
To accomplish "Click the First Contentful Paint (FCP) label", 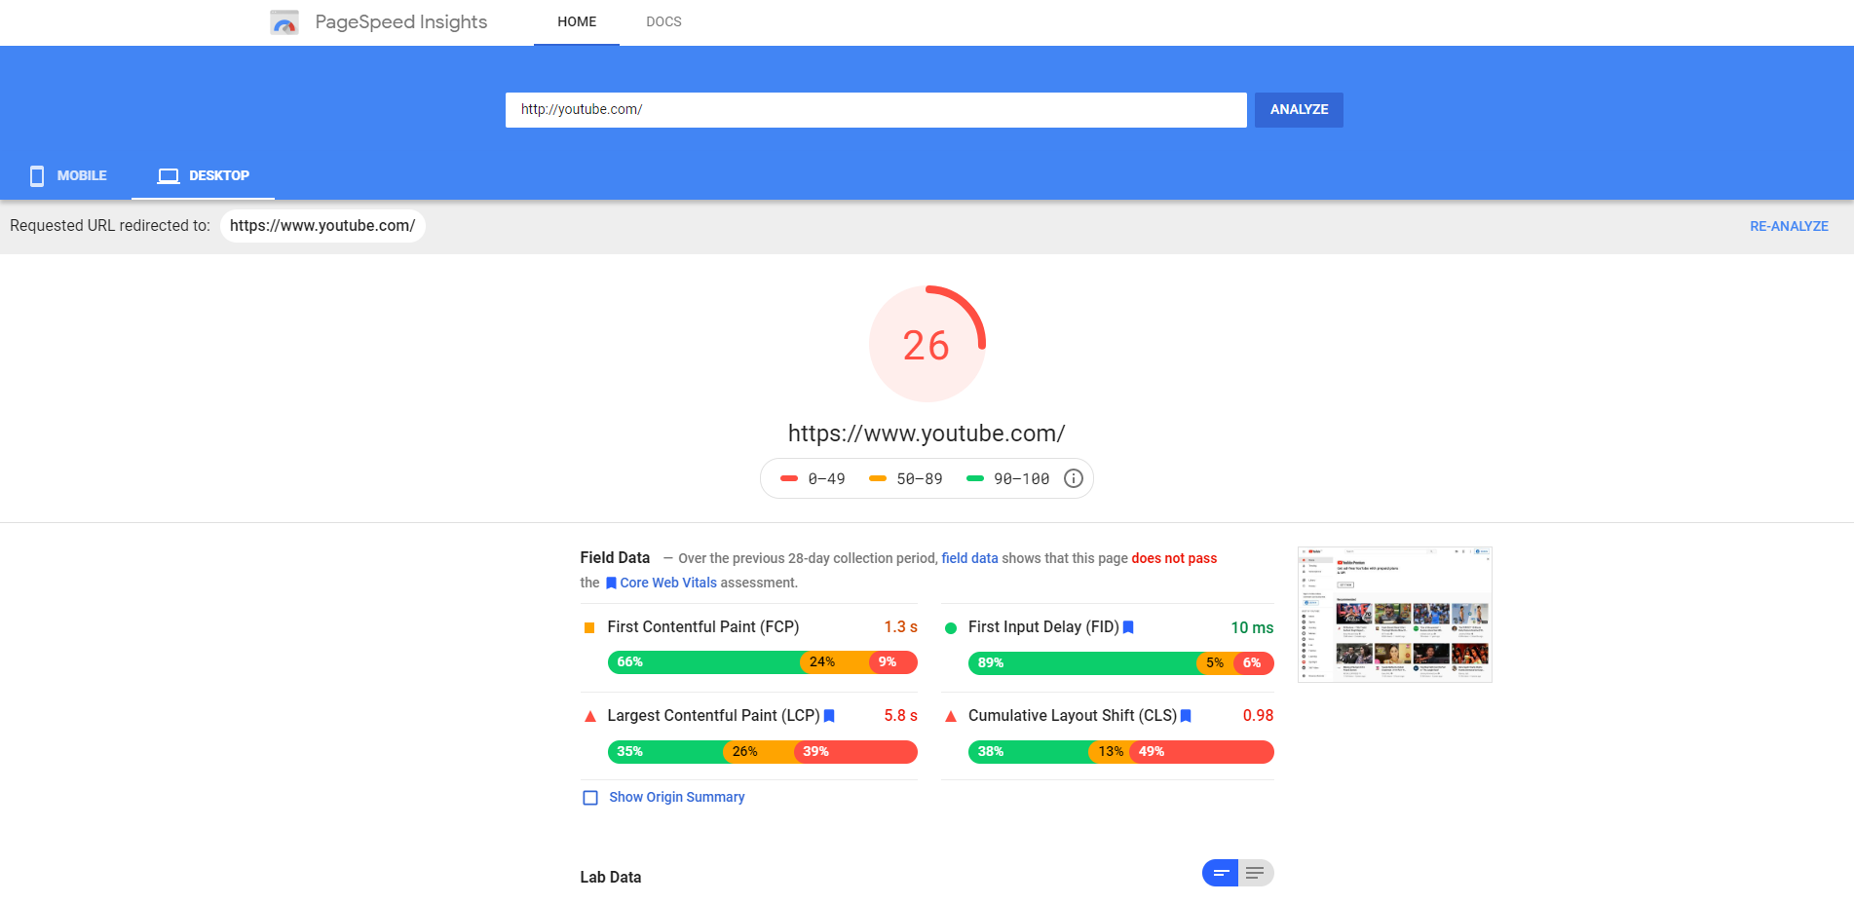I will click(703, 627).
